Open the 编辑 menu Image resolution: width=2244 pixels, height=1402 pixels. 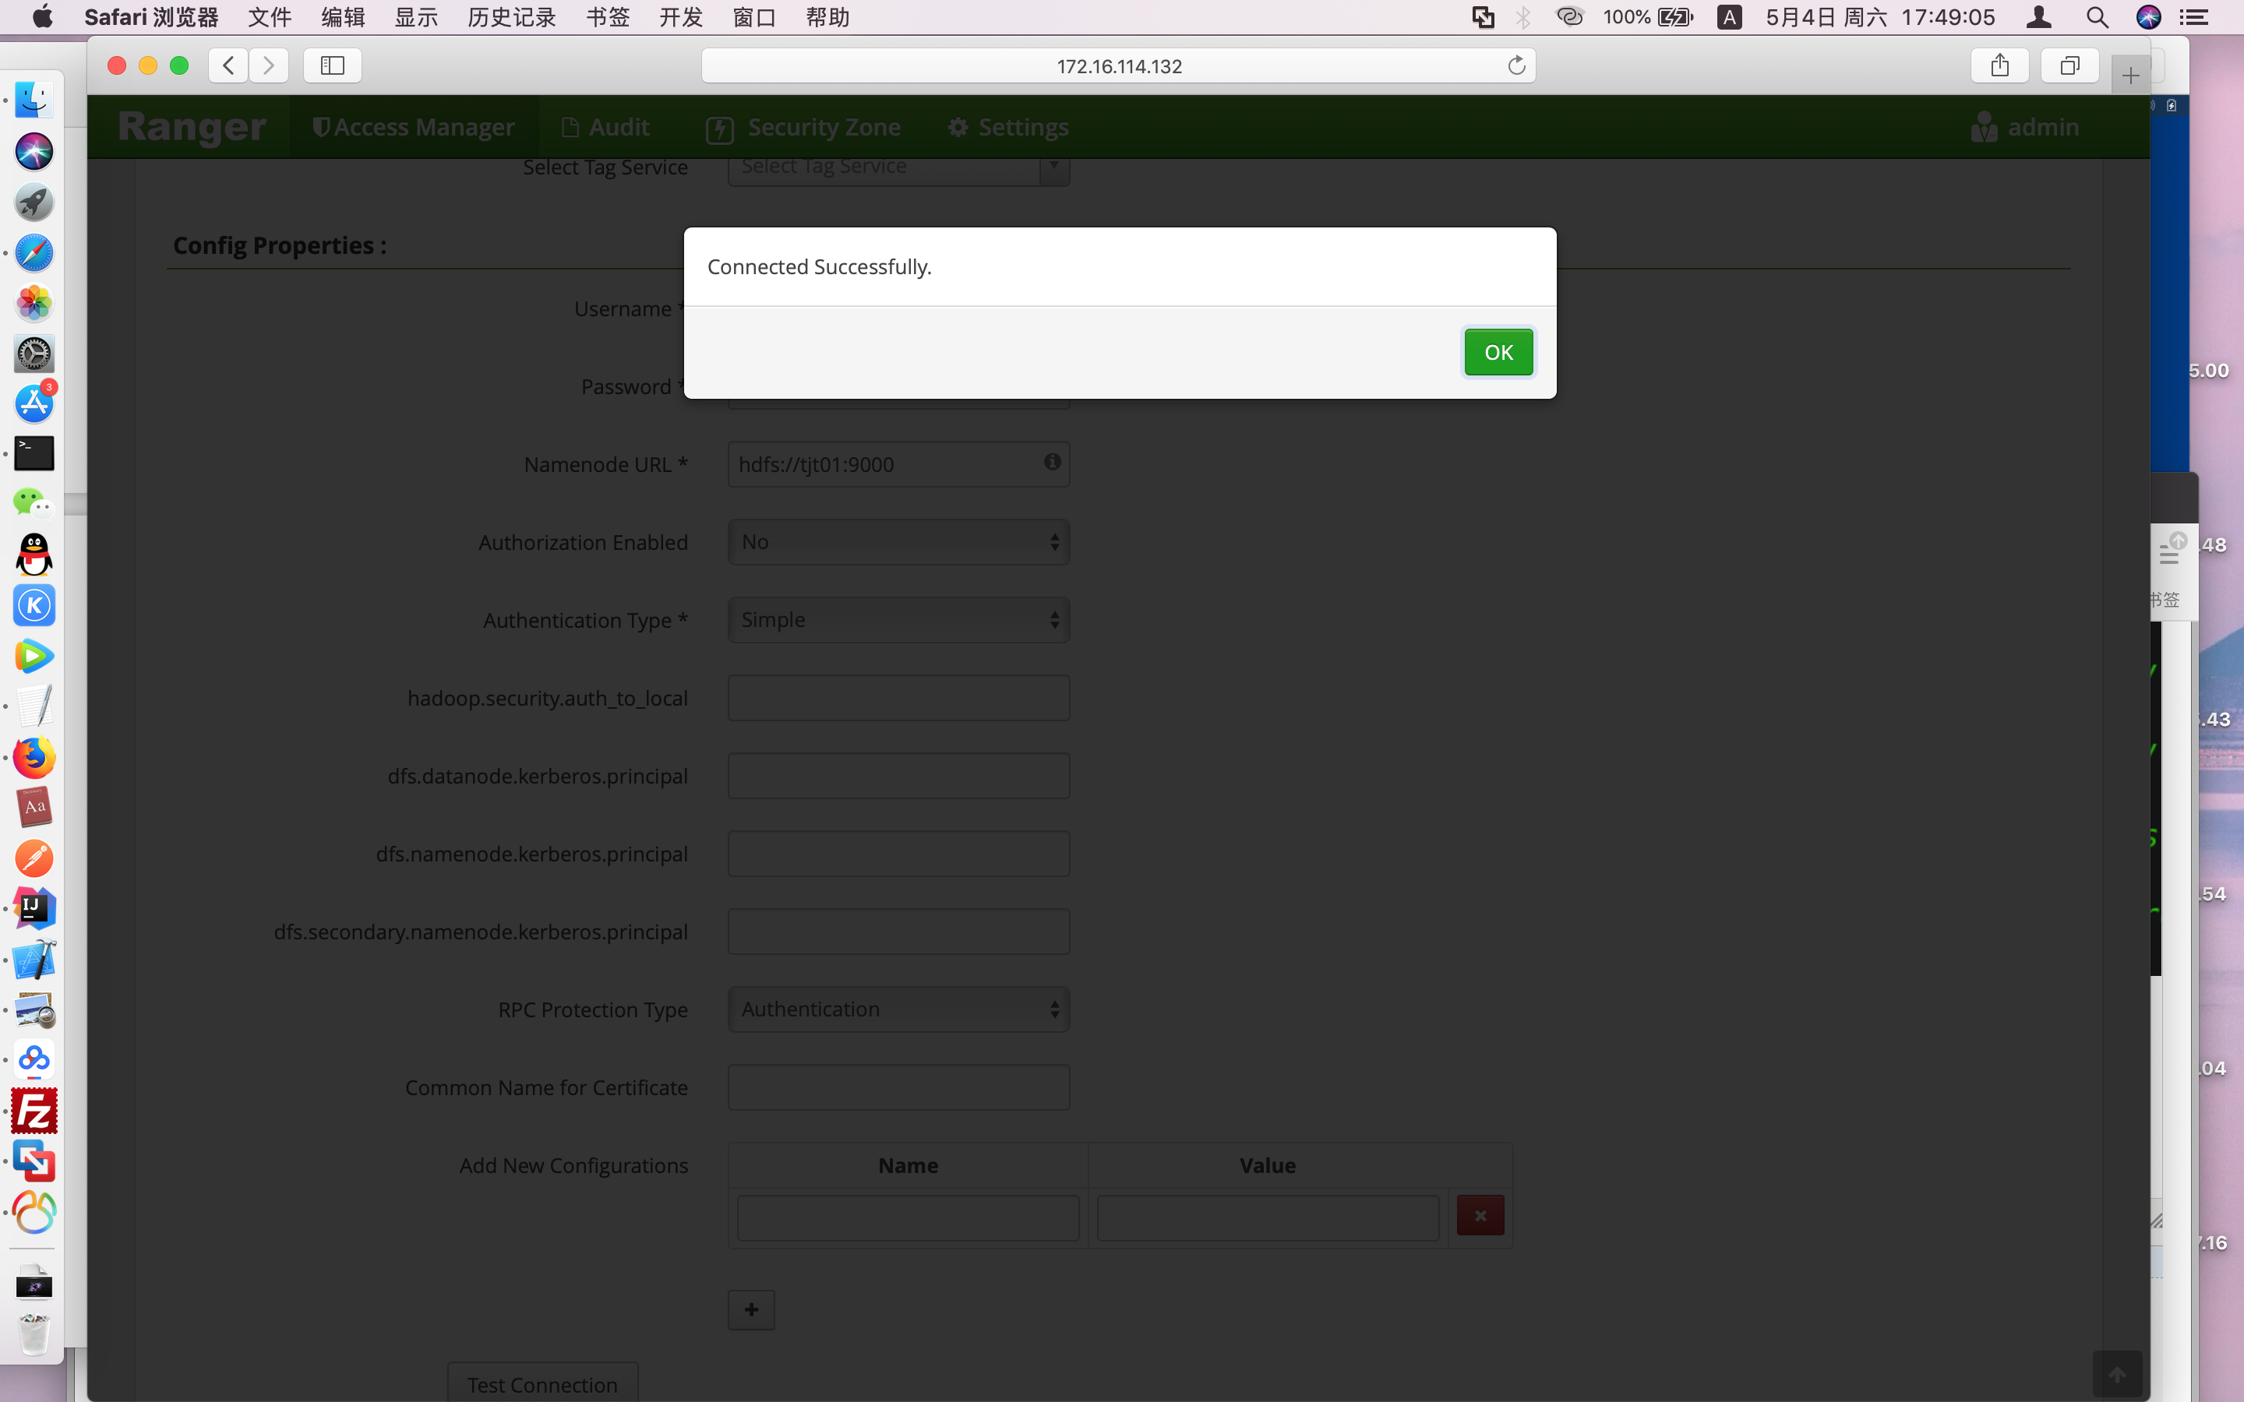coord(343,16)
